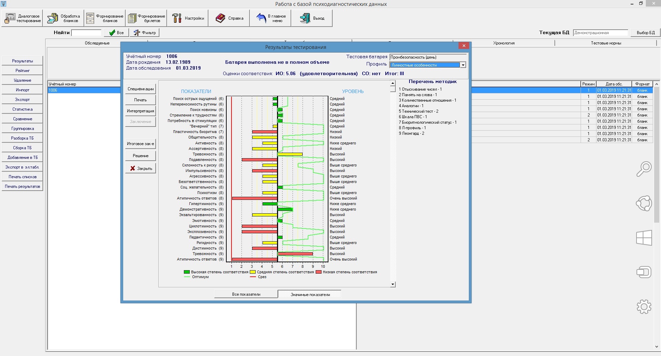Click the Windows Start charm icon
Screen dimensions: 661x356
tap(644, 238)
